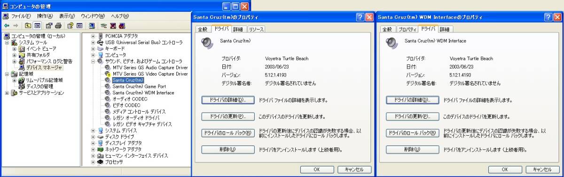The width and height of the screenshot is (564, 177).
Task: Click ドライバの詳細(D) in Santa Cruz(tm) properties
Action: coord(228,100)
